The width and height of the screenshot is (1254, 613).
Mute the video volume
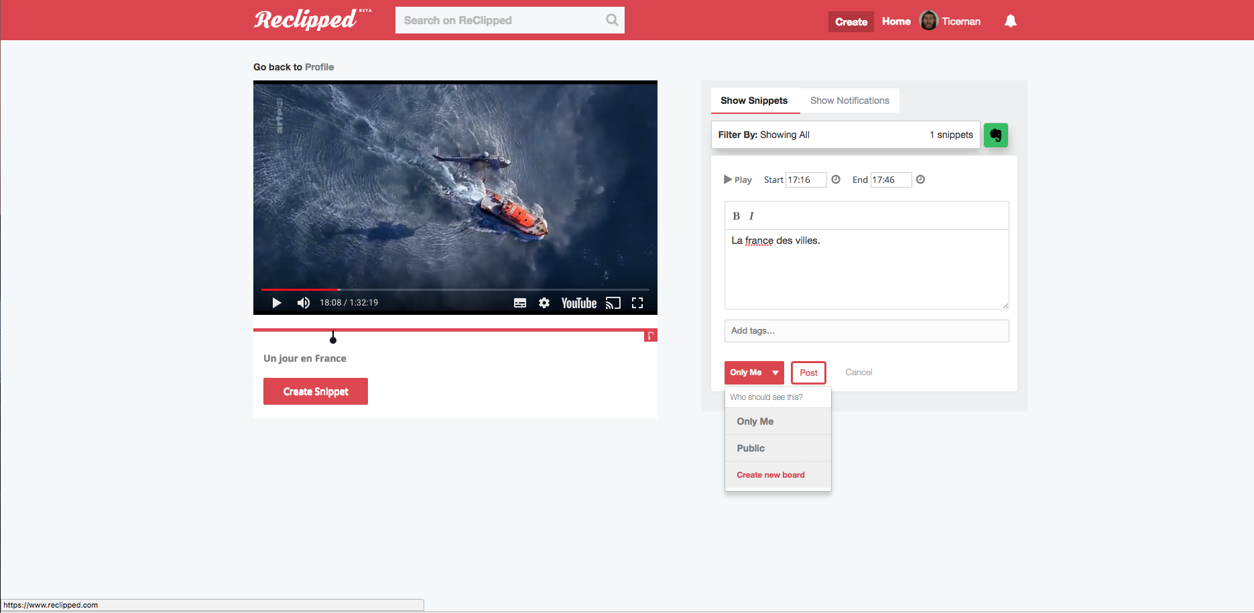(304, 303)
